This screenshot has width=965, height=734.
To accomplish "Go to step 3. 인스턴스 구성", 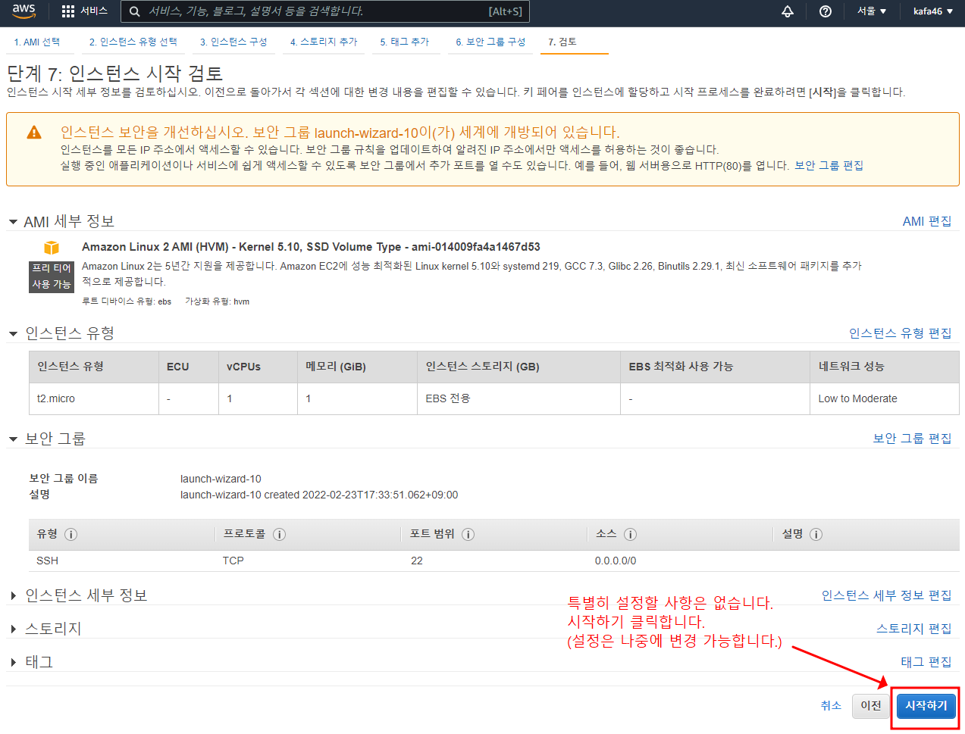I will 233,42.
